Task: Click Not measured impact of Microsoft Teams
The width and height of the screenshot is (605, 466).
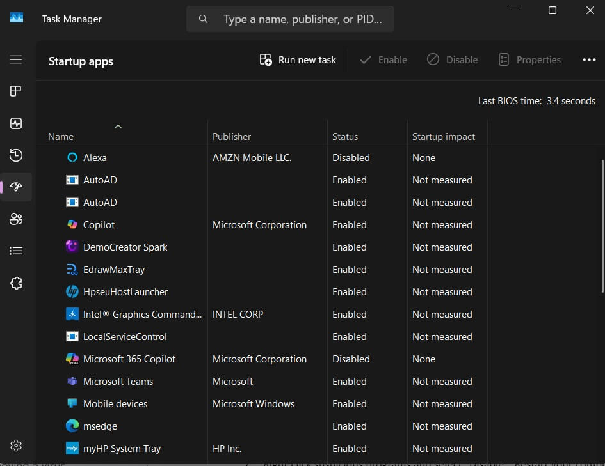Action: coord(442,381)
